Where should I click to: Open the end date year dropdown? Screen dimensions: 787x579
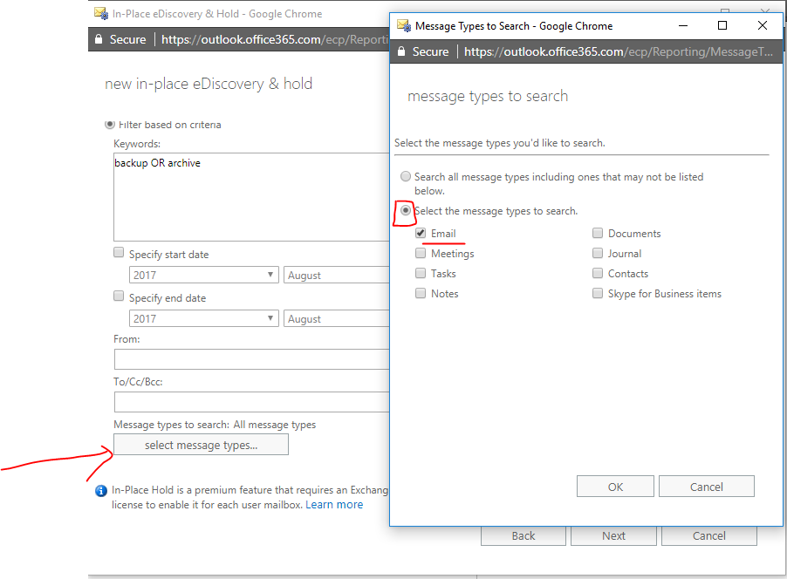click(x=204, y=318)
